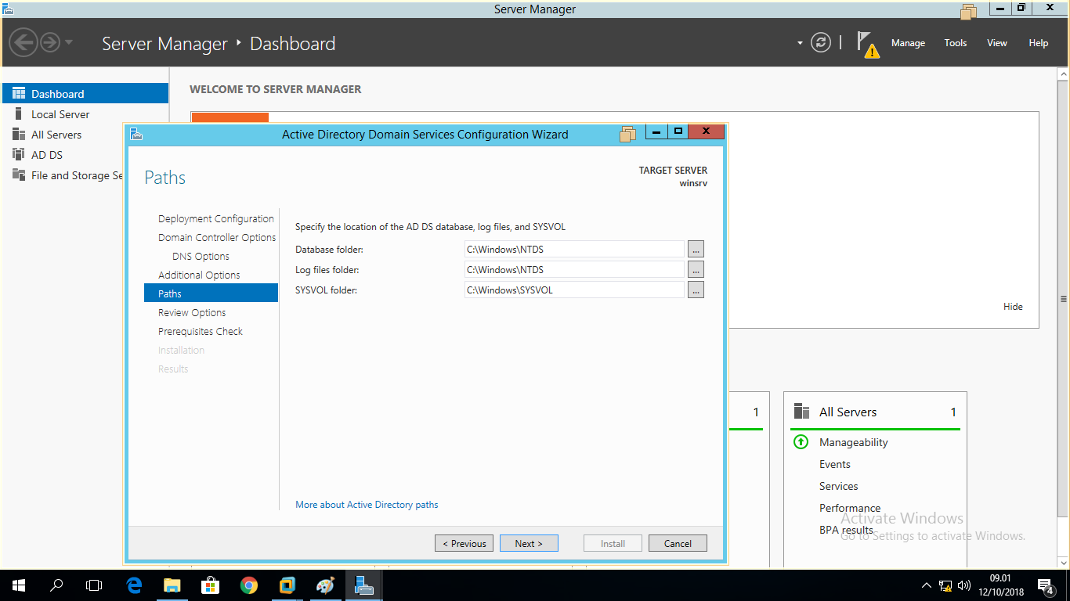Select Local Server in the sidebar
Viewport: 1070px width, 601px height.
pyautogui.click(x=85, y=114)
